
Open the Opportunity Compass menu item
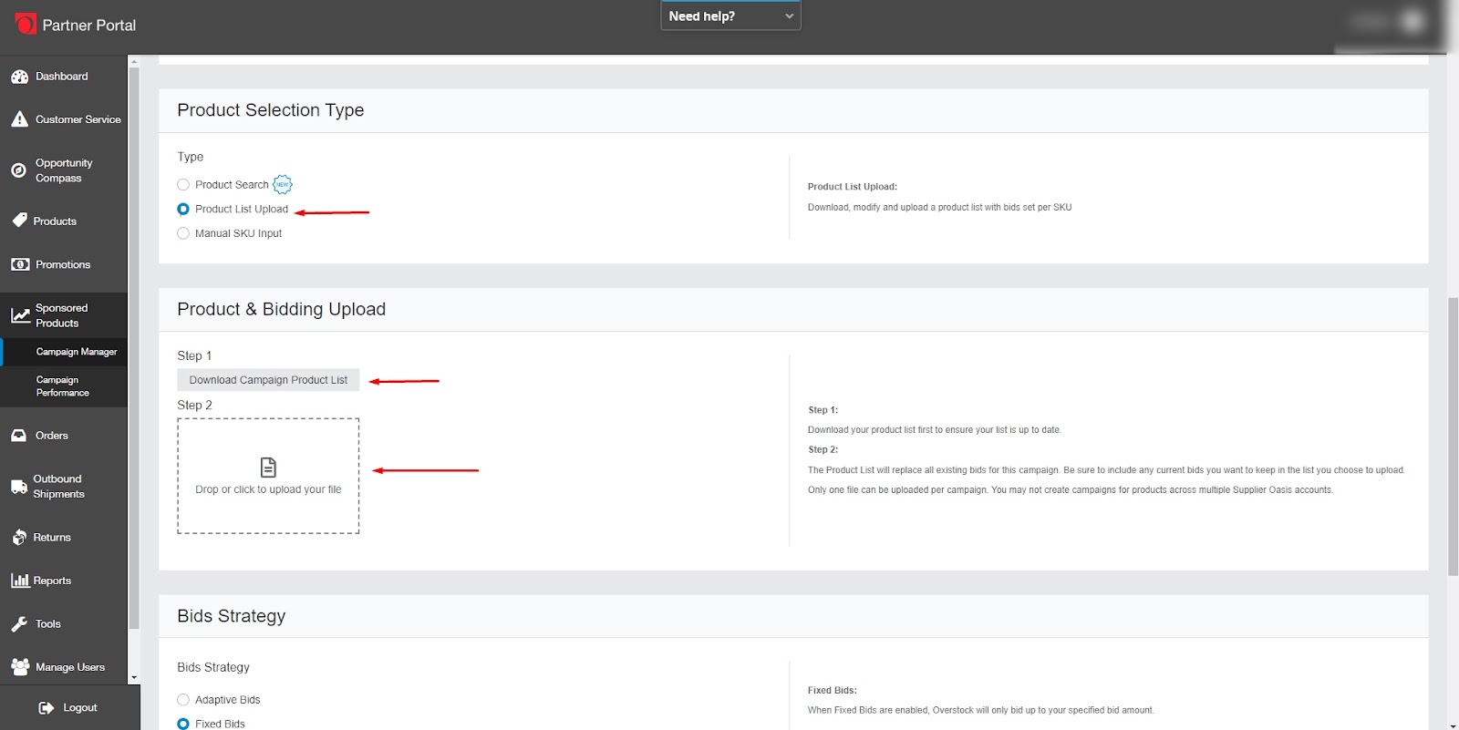point(64,170)
